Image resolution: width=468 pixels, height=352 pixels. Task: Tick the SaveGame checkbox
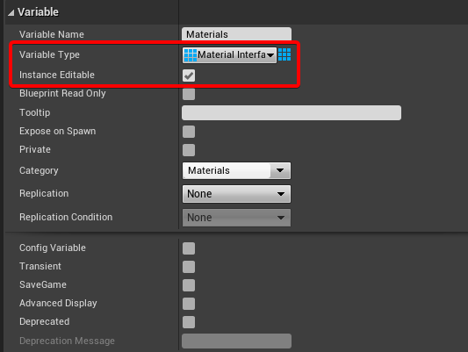[x=189, y=285]
